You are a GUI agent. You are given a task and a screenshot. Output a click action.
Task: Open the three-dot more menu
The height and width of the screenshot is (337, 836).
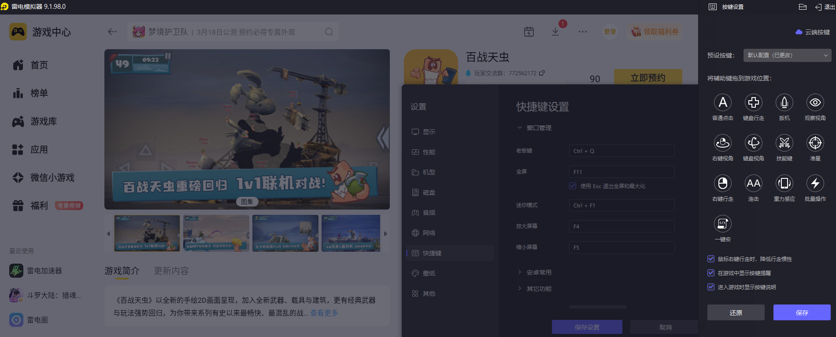pos(583,32)
